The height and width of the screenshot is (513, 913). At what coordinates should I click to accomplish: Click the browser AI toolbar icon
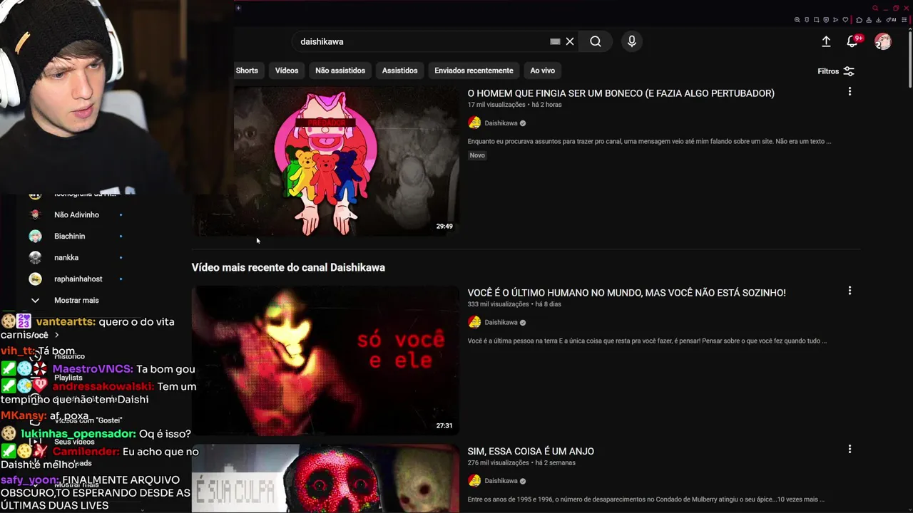[891, 20]
